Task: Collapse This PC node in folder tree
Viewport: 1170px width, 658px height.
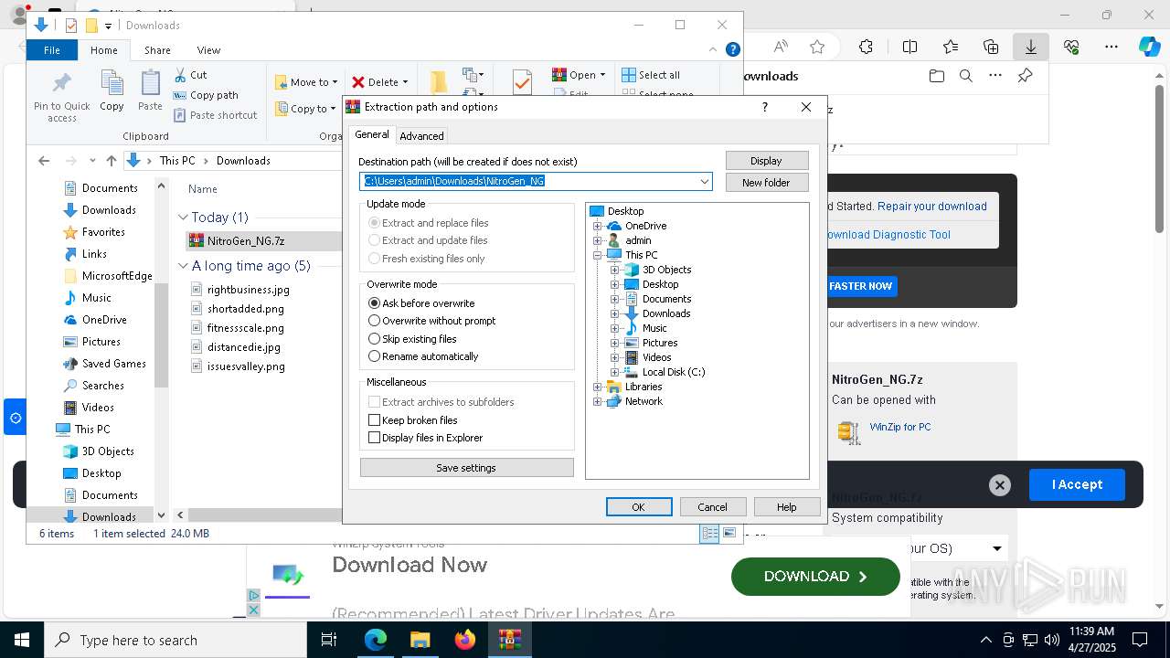Action: (598, 255)
